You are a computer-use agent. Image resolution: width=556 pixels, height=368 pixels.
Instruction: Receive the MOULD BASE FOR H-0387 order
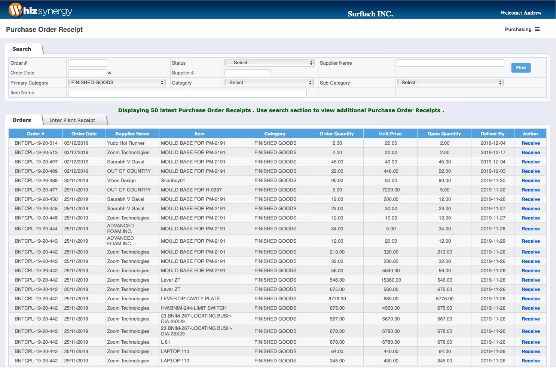[530, 190]
